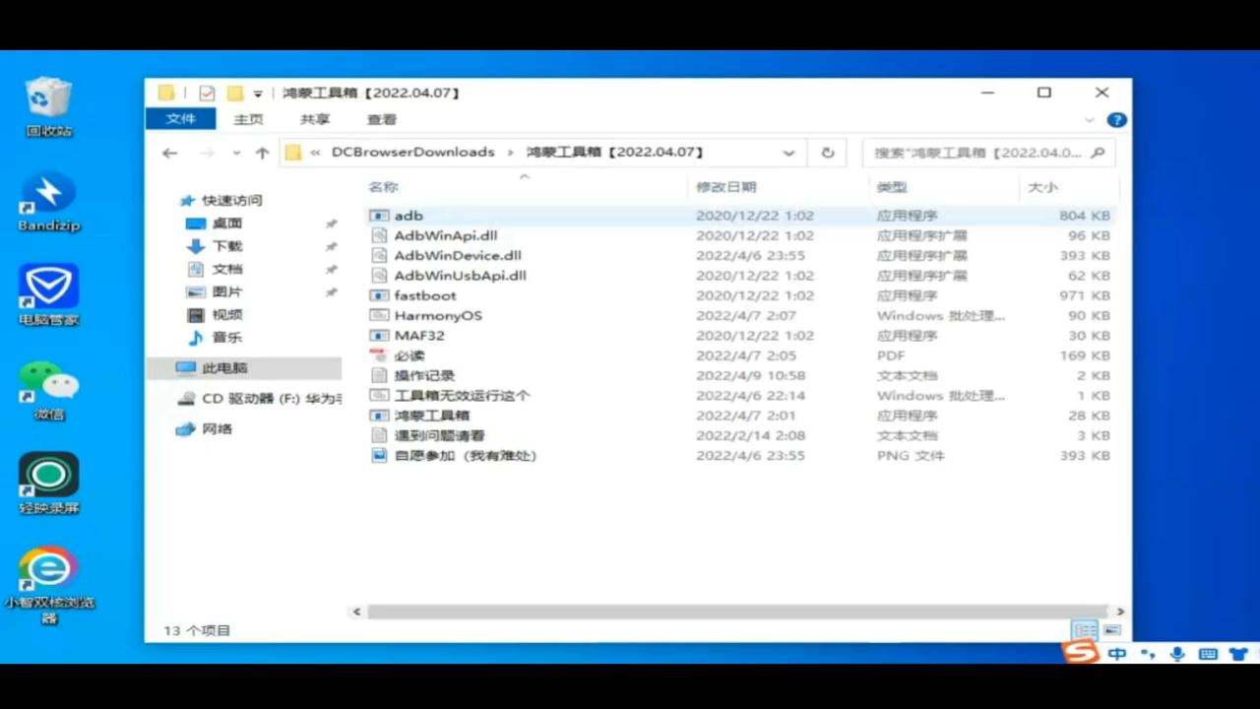The width and height of the screenshot is (1260, 709).
Task: Toggle Sogou microphone voice input icon
Action: 1176,654
